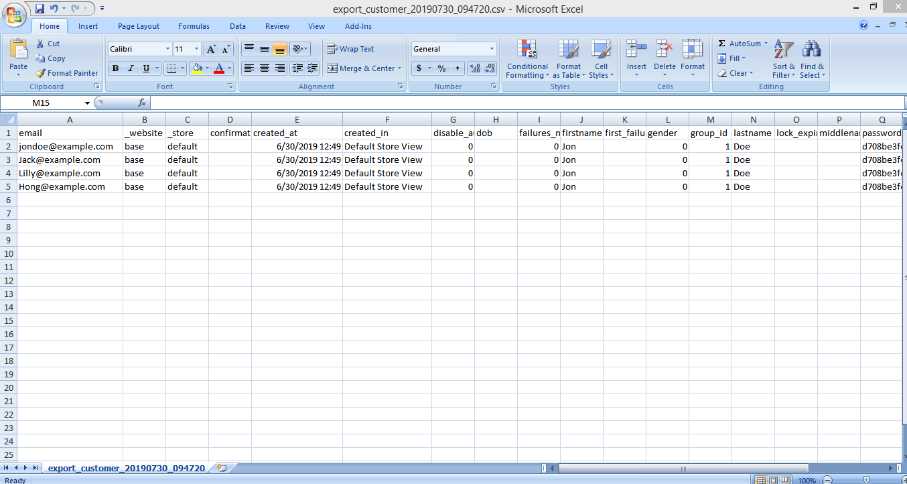
Task: Click the Format Painter brush icon
Action: coord(40,73)
